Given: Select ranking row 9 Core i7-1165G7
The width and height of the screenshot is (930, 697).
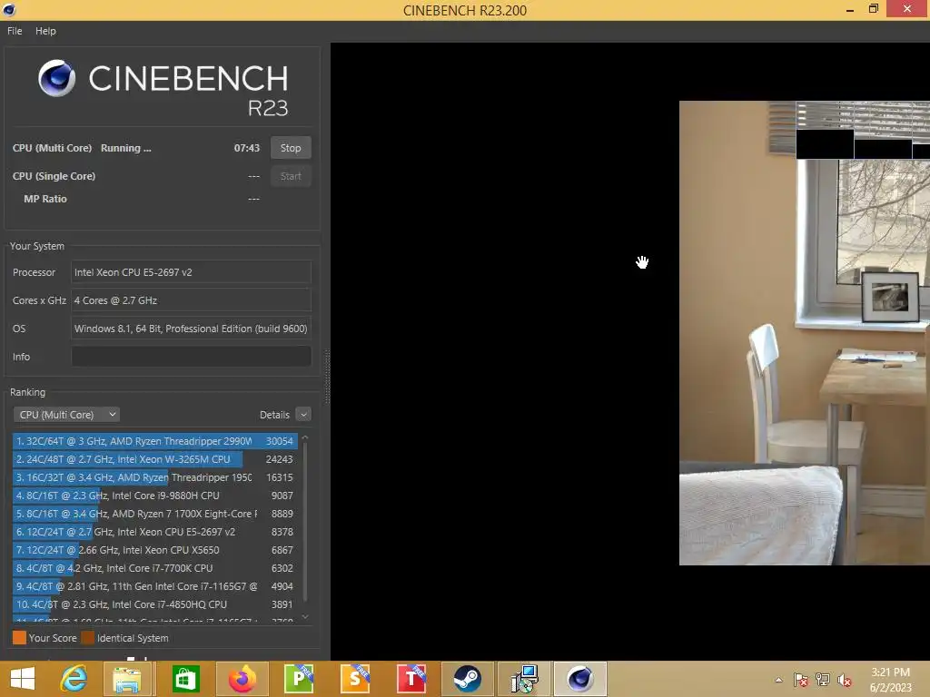Looking at the screenshot, I should (x=155, y=586).
